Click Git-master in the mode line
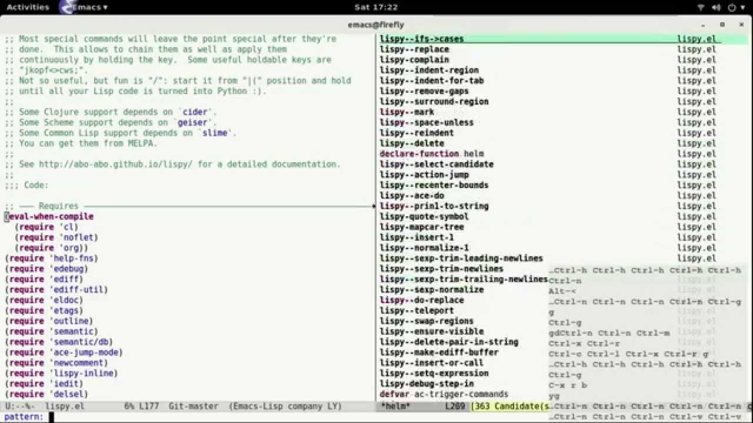The width and height of the screenshot is (753, 423). point(194,407)
